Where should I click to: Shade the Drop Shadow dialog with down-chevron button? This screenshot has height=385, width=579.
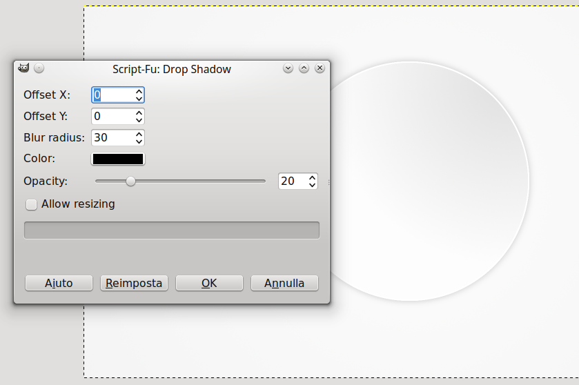[288, 68]
